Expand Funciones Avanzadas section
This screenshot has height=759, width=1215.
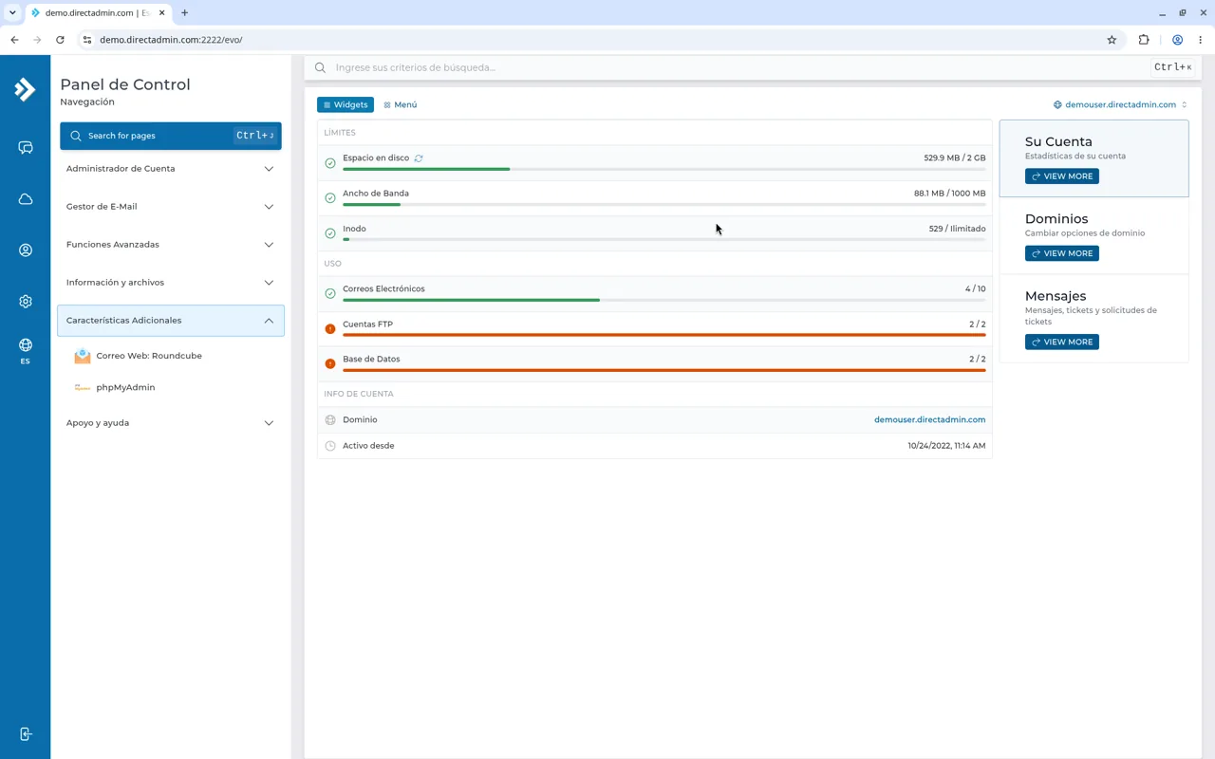(171, 245)
